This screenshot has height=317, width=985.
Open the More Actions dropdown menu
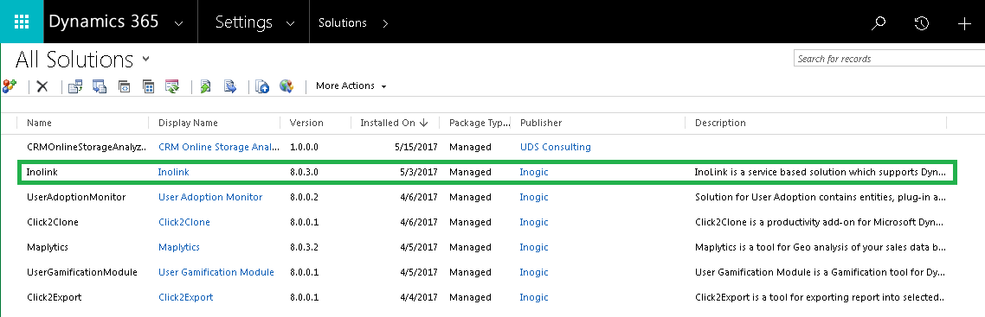[351, 86]
